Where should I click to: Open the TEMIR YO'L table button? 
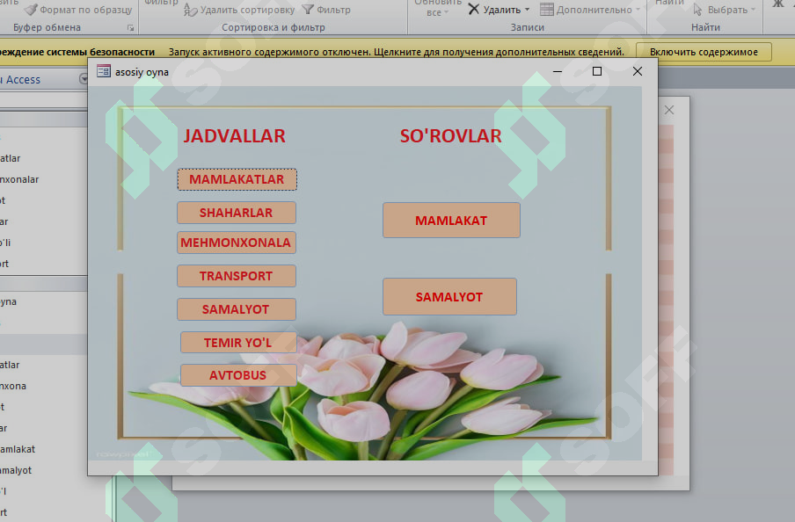point(238,343)
